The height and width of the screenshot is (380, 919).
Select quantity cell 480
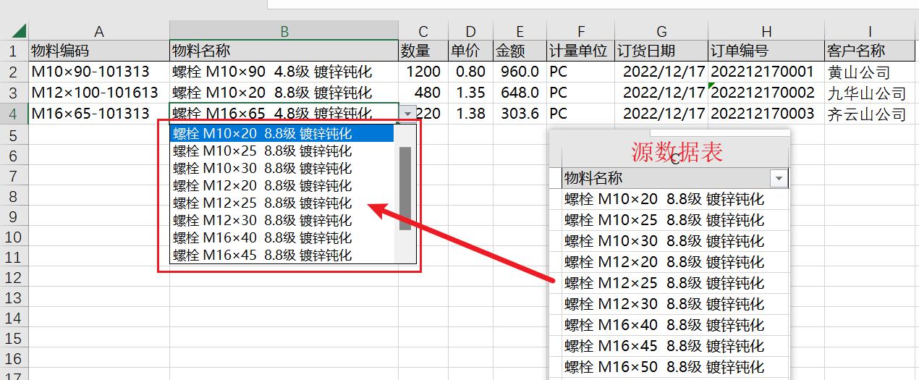(x=423, y=93)
